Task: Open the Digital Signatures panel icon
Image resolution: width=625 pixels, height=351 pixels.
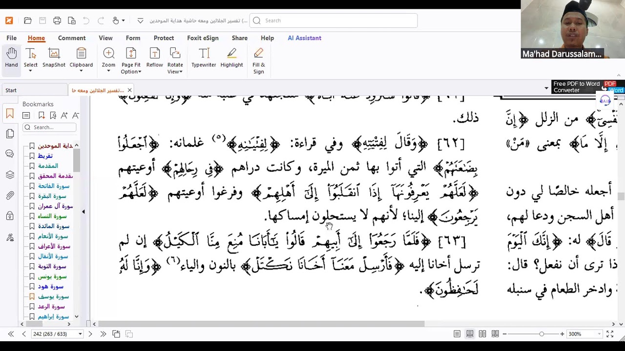Action: [10, 237]
